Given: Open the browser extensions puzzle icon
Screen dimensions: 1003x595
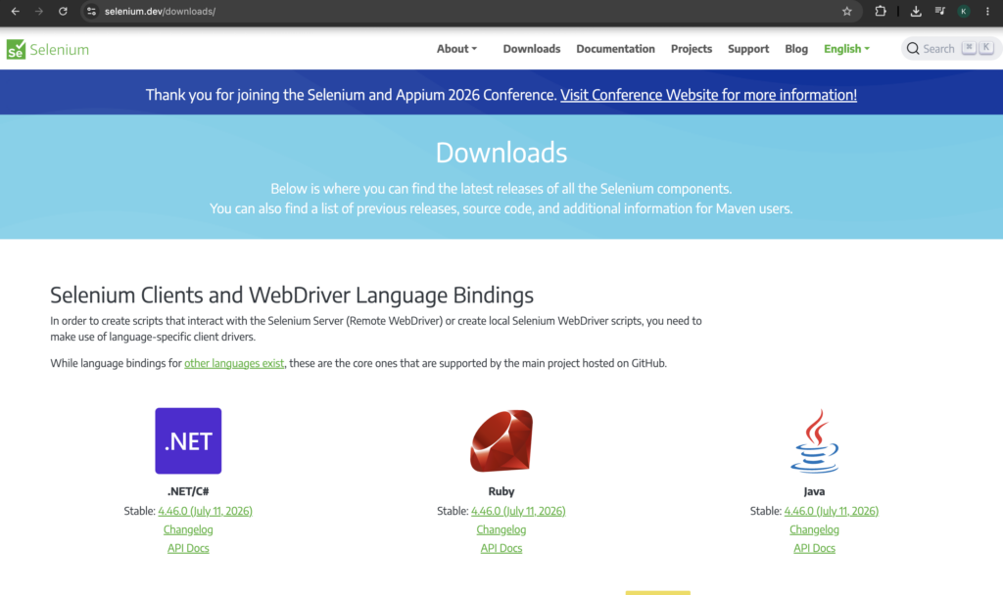Looking at the screenshot, I should point(881,11).
